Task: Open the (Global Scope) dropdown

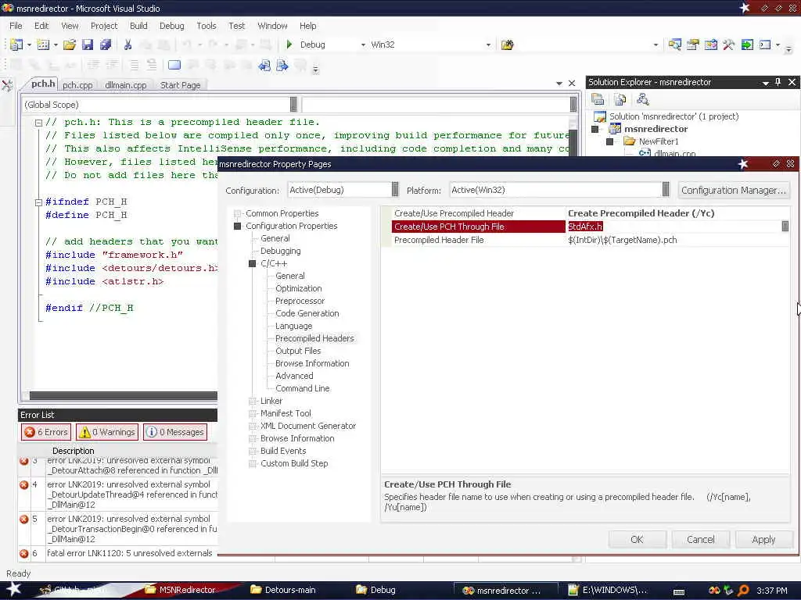Action: pyautogui.click(x=293, y=105)
